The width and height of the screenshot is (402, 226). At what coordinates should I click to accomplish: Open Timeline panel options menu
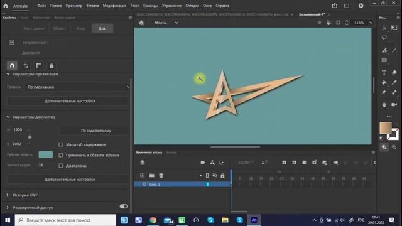pos(373,152)
